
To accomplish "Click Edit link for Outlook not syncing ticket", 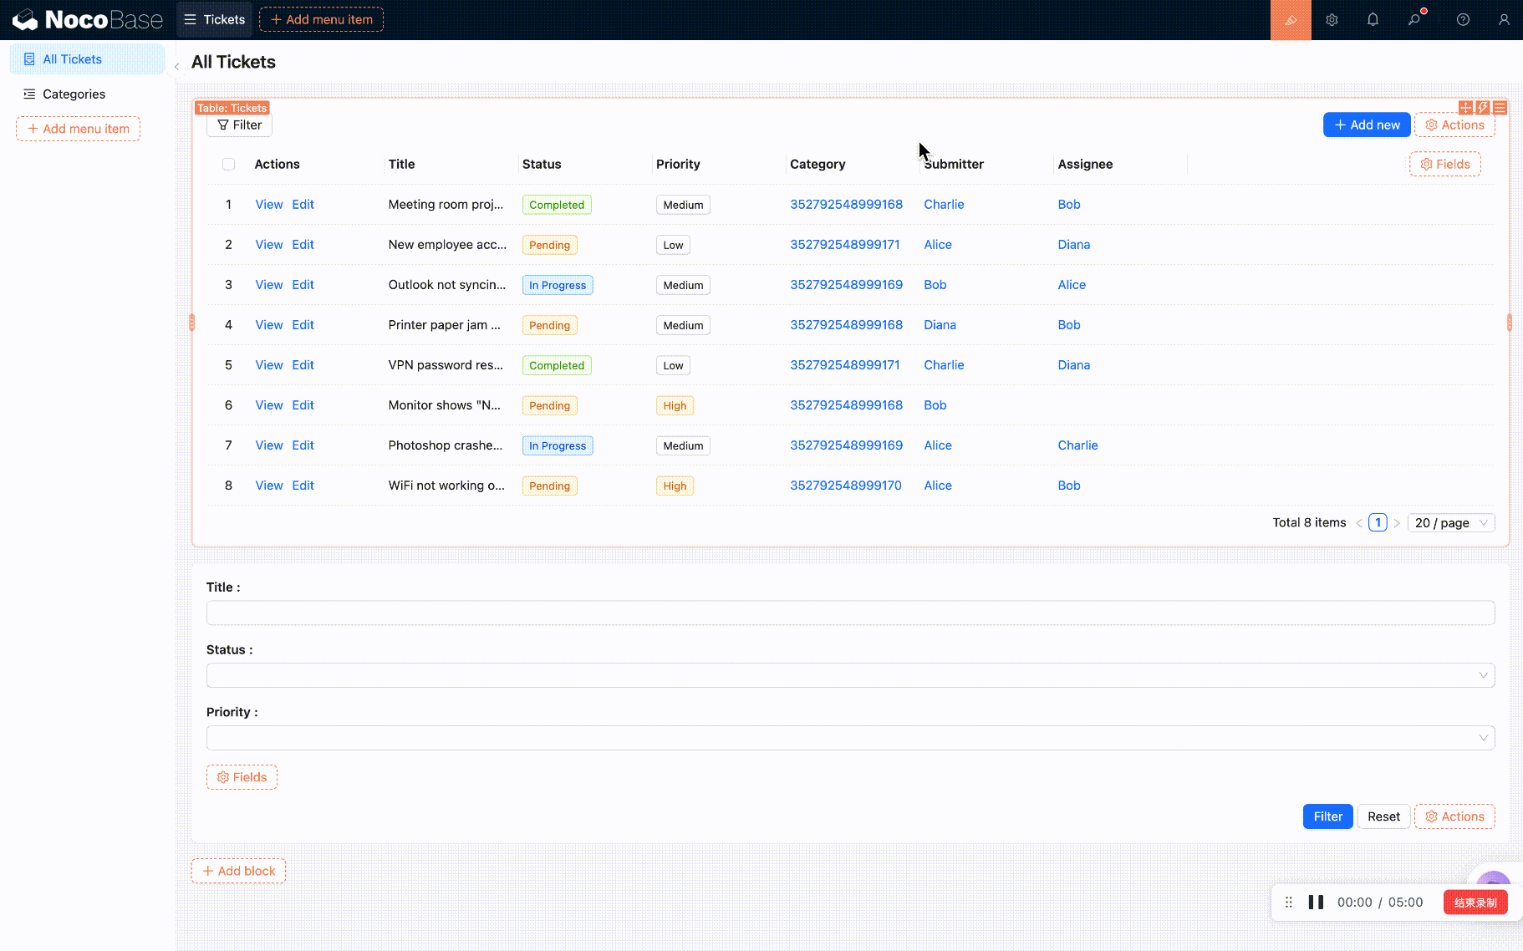I will (303, 285).
